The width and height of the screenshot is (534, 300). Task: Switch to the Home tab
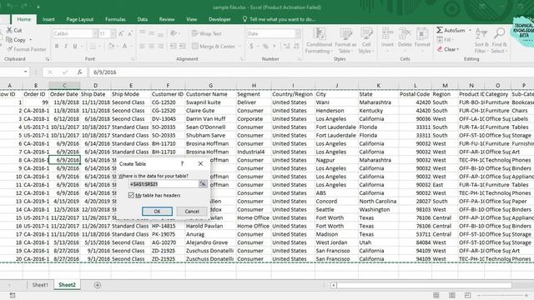point(24,19)
